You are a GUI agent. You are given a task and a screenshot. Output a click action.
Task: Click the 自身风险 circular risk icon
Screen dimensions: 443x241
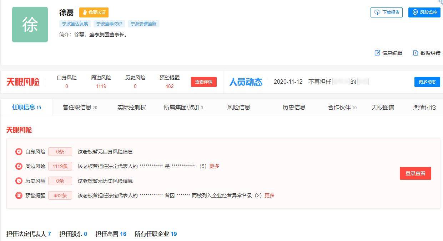point(19,151)
